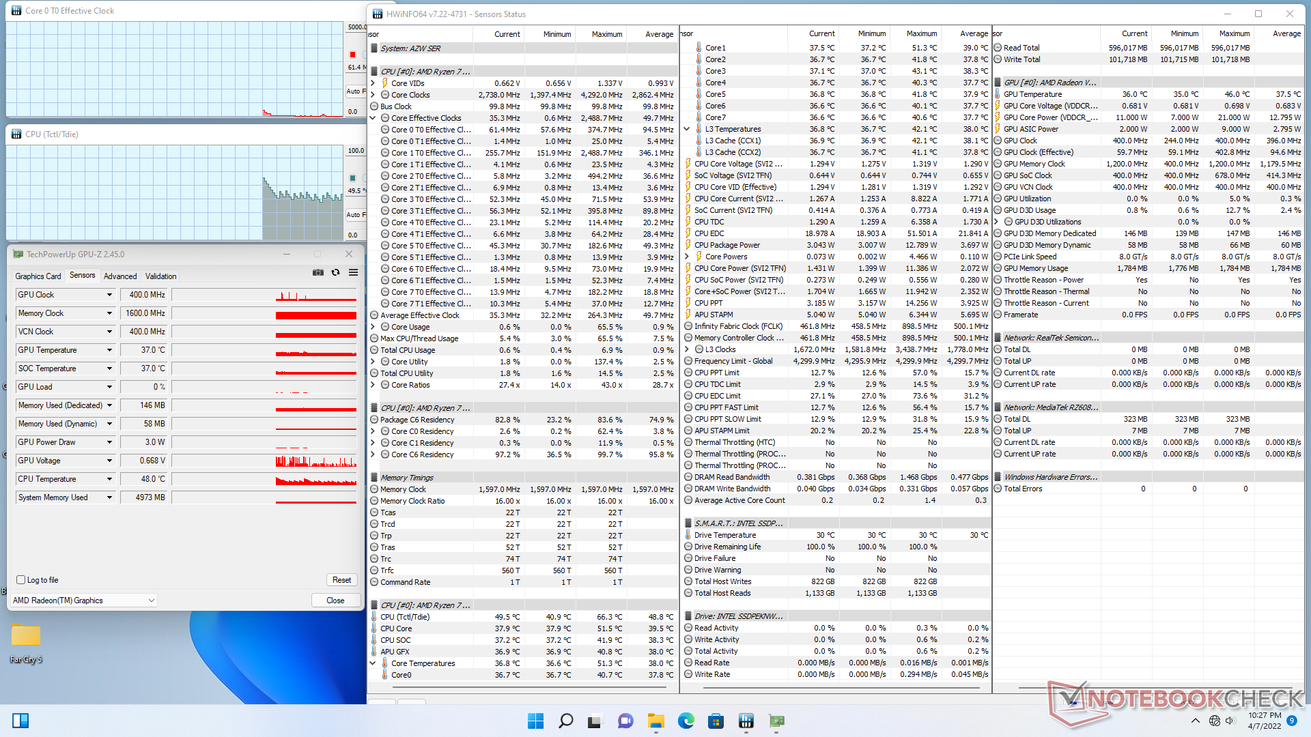Open taskbar Search icon

pos(565,721)
